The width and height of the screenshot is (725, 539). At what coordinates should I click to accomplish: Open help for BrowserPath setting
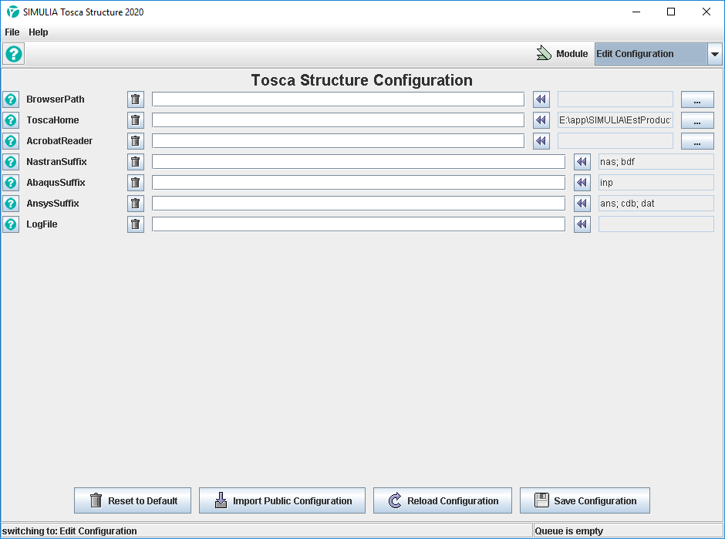tap(11, 99)
